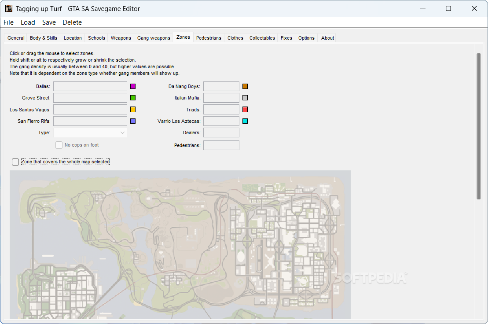
Task: Click the yellow Los Santos Vagos swatch
Action: click(133, 110)
